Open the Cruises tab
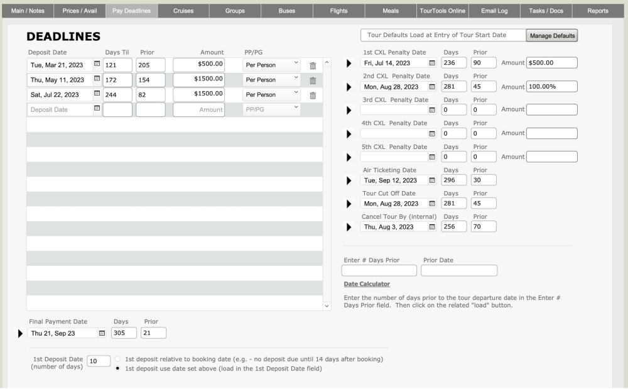Image resolution: width=628 pixels, height=389 pixels. [x=183, y=11]
